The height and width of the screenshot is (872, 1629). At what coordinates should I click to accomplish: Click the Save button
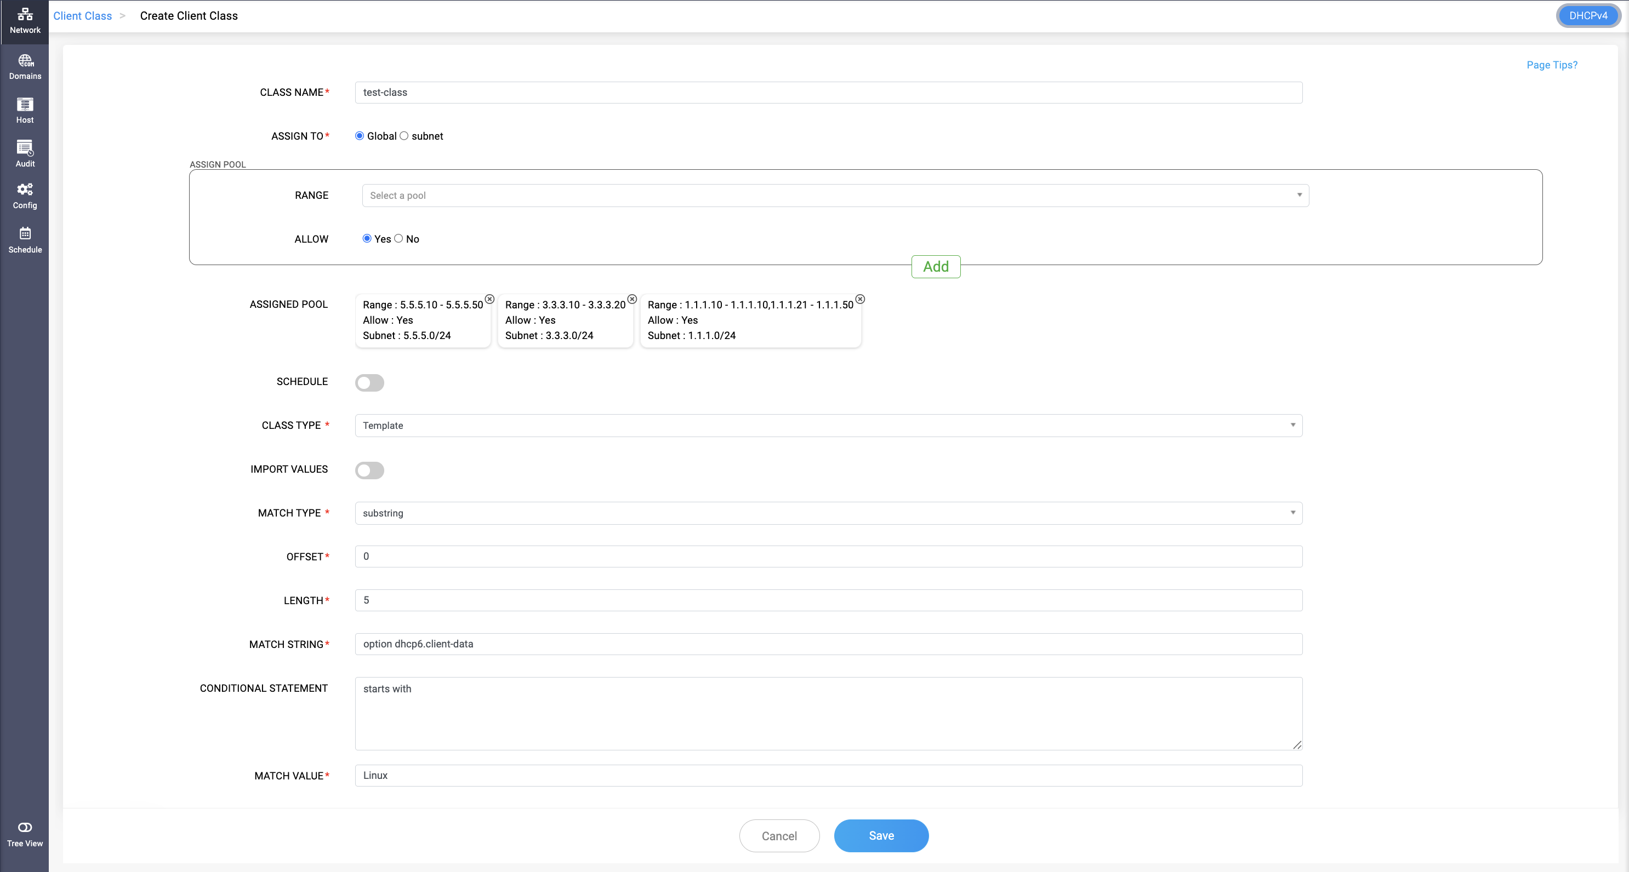click(x=881, y=835)
